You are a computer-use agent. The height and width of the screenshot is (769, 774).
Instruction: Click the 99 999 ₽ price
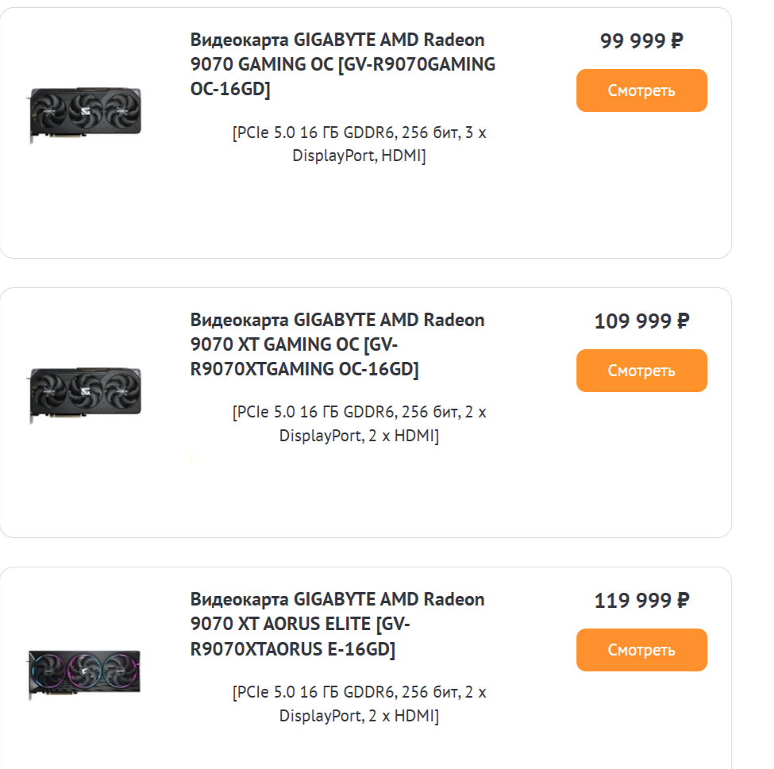click(641, 41)
